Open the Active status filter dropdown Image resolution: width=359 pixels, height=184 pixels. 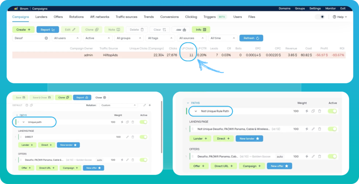(x=98, y=38)
